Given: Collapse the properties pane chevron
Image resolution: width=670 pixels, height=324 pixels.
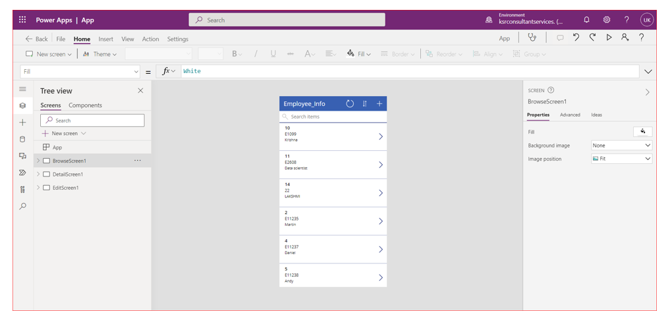Looking at the screenshot, I should pos(648,92).
